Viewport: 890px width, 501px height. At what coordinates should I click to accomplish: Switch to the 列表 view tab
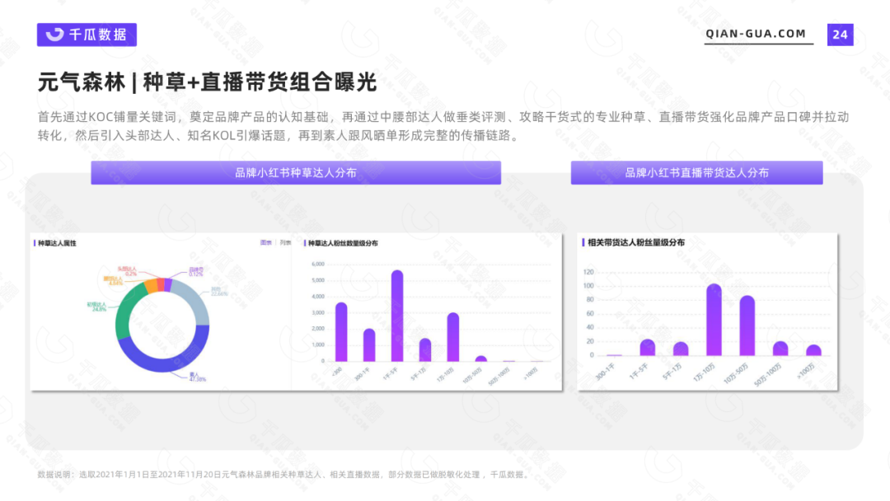pyautogui.click(x=285, y=243)
